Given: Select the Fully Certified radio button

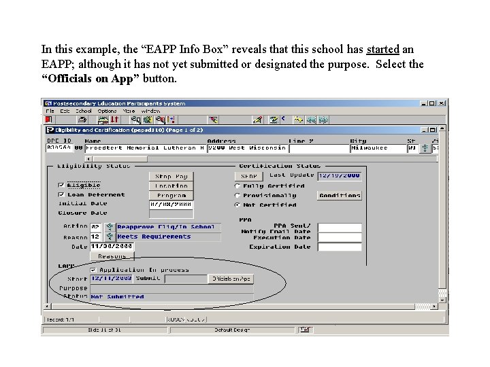Looking at the screenshot, I should (x=238, y=186).
